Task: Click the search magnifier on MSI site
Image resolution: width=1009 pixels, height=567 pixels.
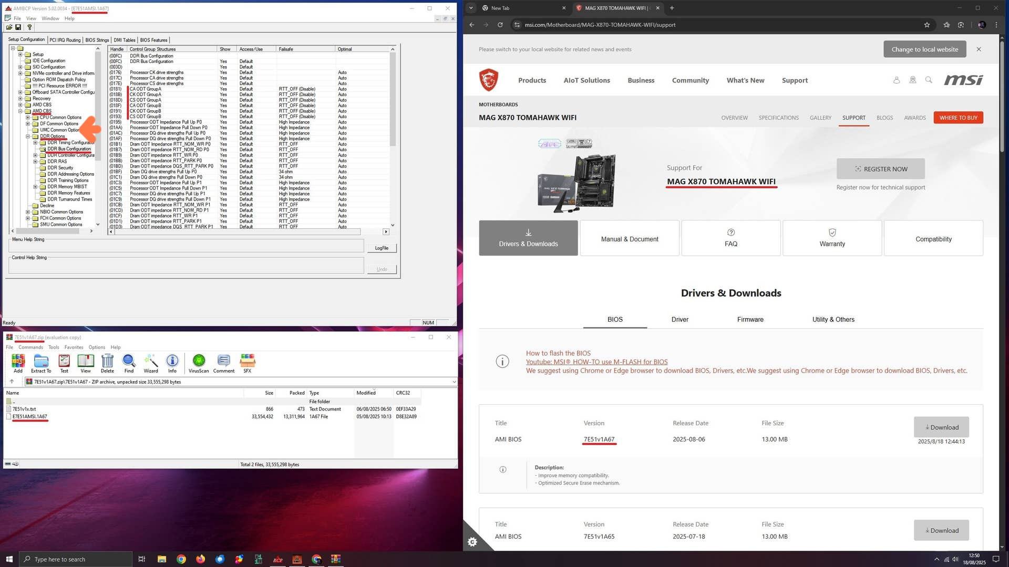Action: pos(929,80)
